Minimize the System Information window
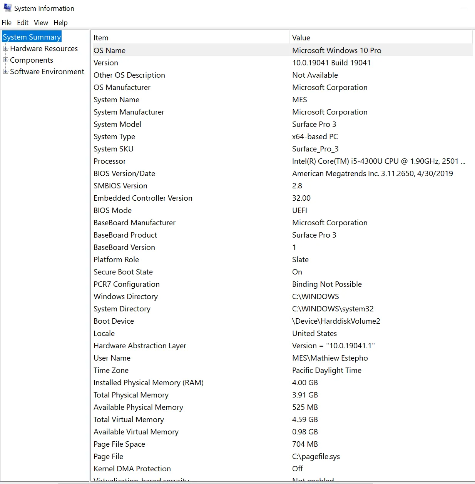The width and height of the screenshot is (475, 484). coord(464,8)
